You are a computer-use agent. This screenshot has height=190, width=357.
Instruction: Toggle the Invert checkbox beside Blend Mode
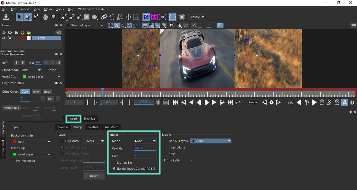click(x=46, y=70)
